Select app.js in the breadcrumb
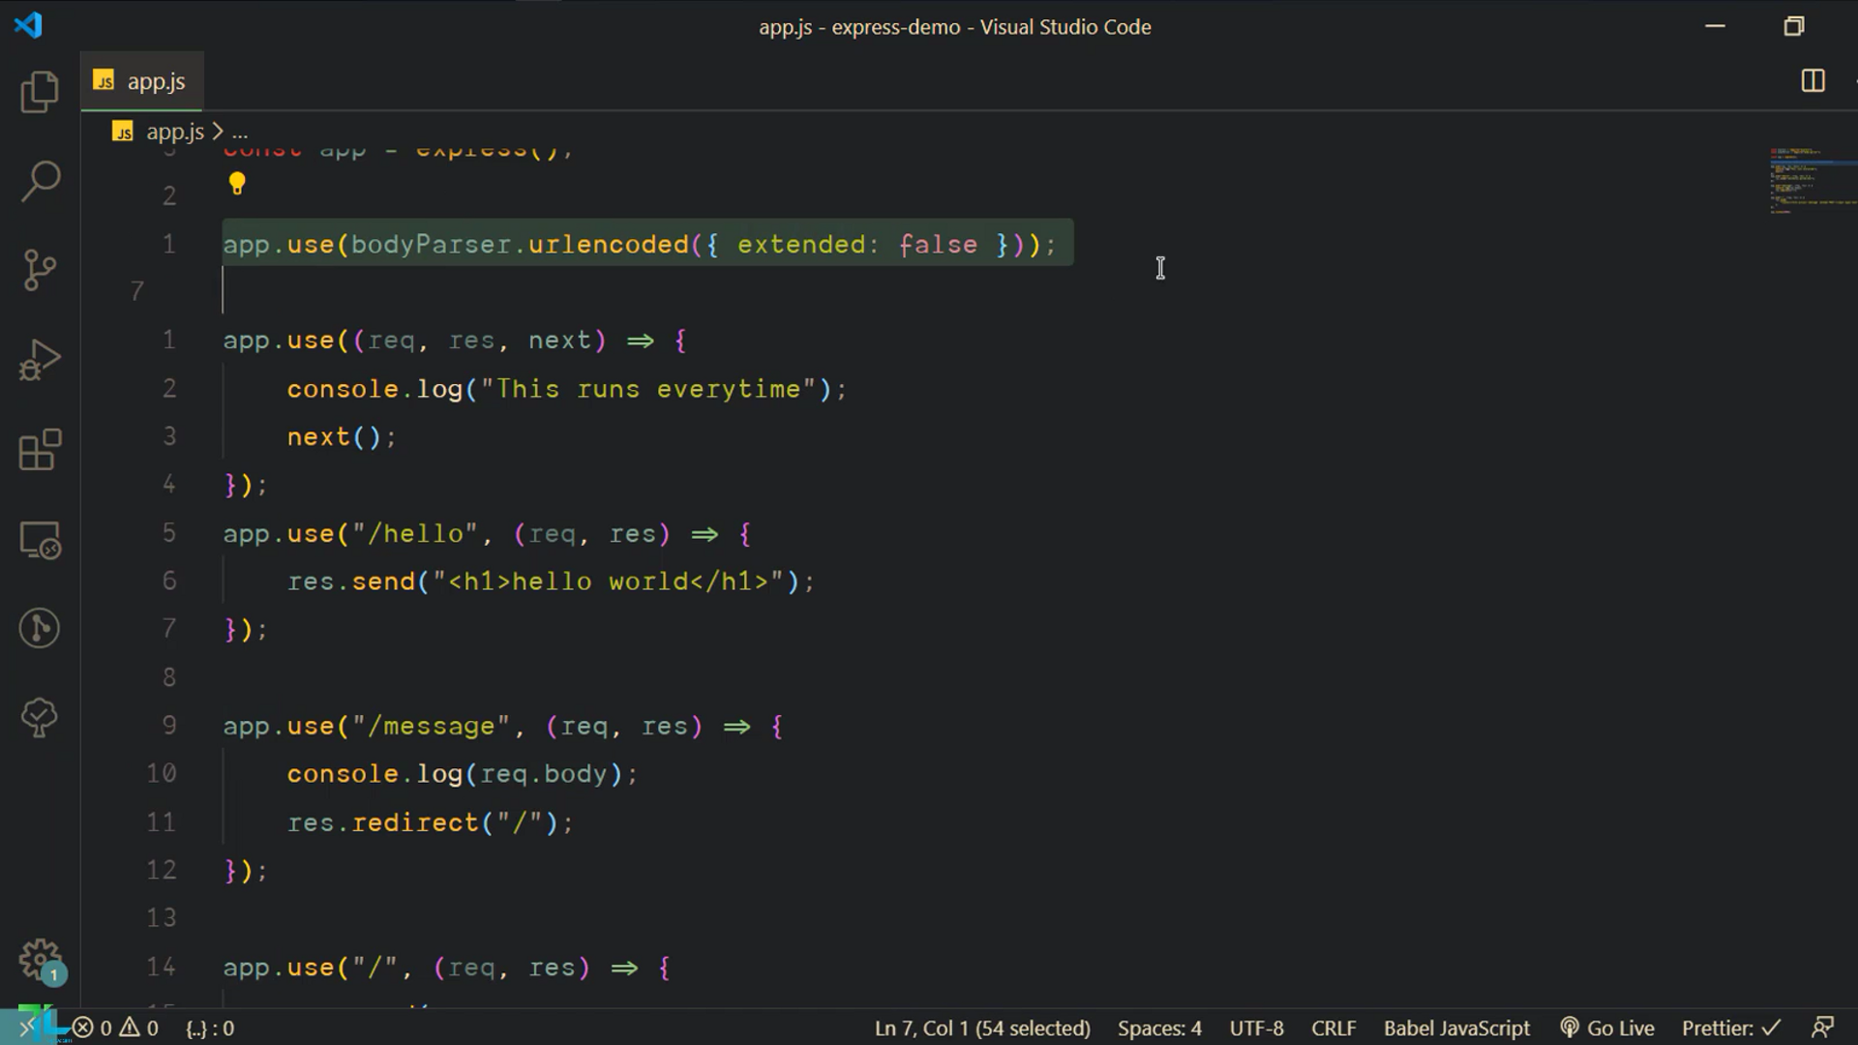 (x=174, y=132)
